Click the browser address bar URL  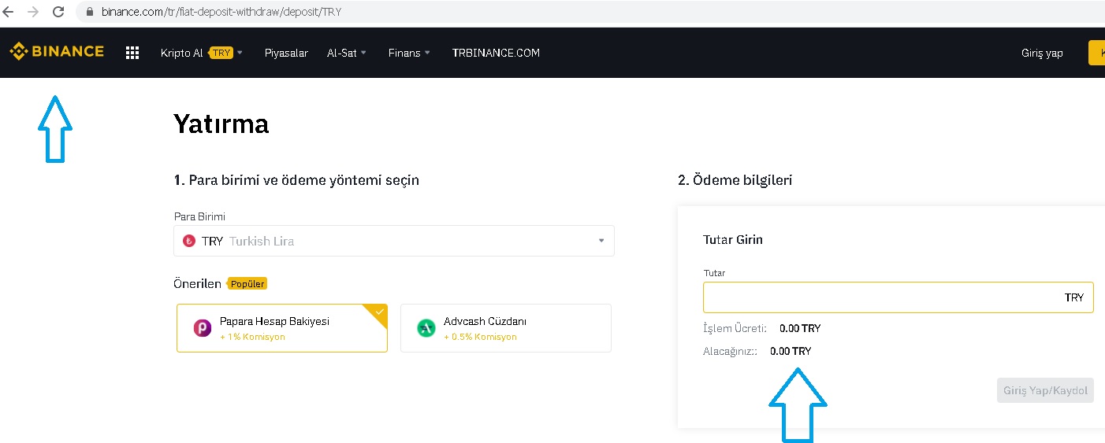coord(221,13)
